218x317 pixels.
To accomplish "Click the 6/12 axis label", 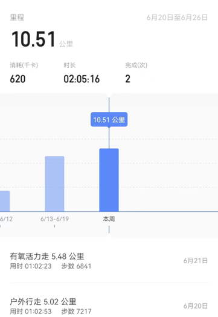I will [6, 219].
